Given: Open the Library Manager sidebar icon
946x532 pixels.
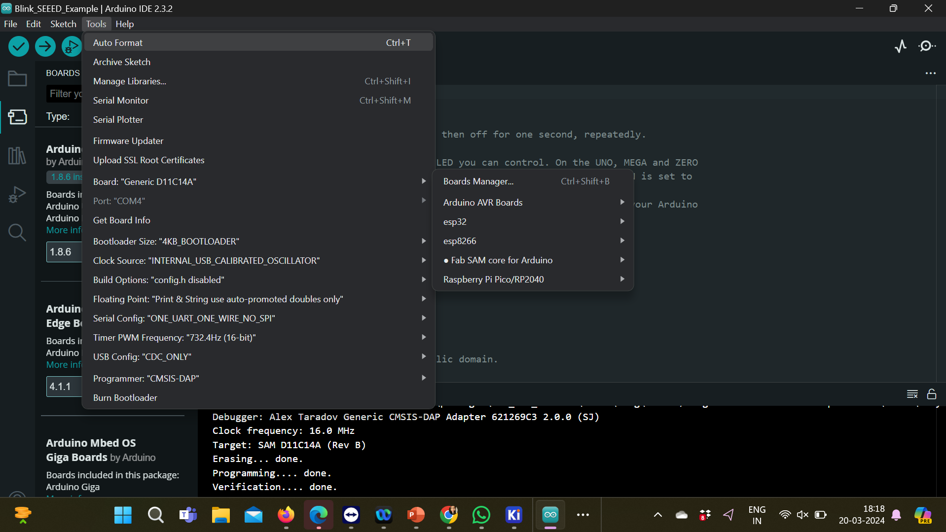Looking at the screenshot, I should [17, 155].
